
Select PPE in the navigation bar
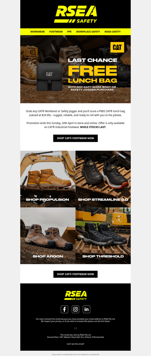click(x=69, y=32)
